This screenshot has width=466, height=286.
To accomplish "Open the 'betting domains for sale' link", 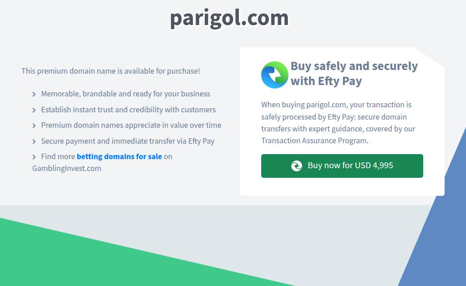I will [119, 156].
